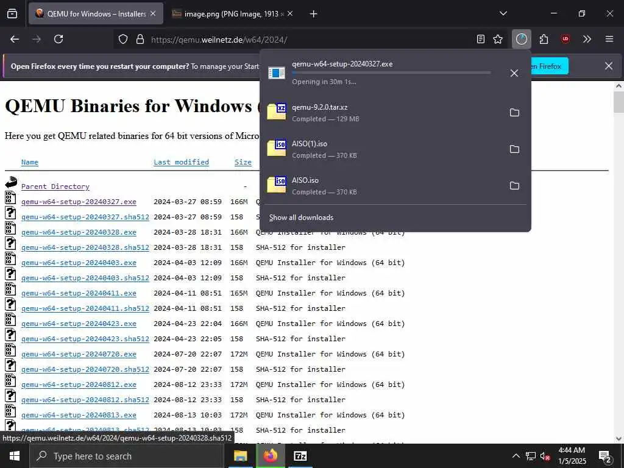The height and width of the screenshot is (468, 624).
Task: Sort listing by Size
Action: click(x=243, y=162)
